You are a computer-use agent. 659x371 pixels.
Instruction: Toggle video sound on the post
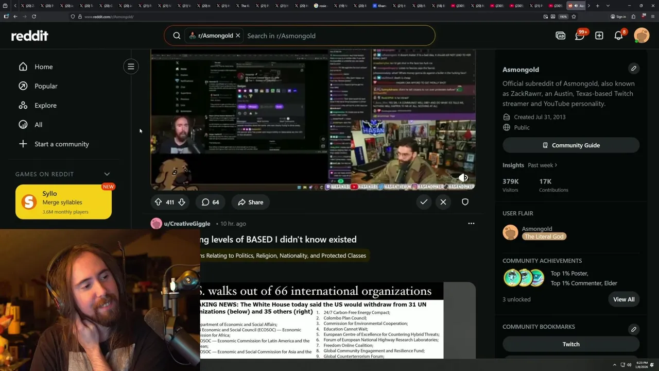click(x=463, y=178)
